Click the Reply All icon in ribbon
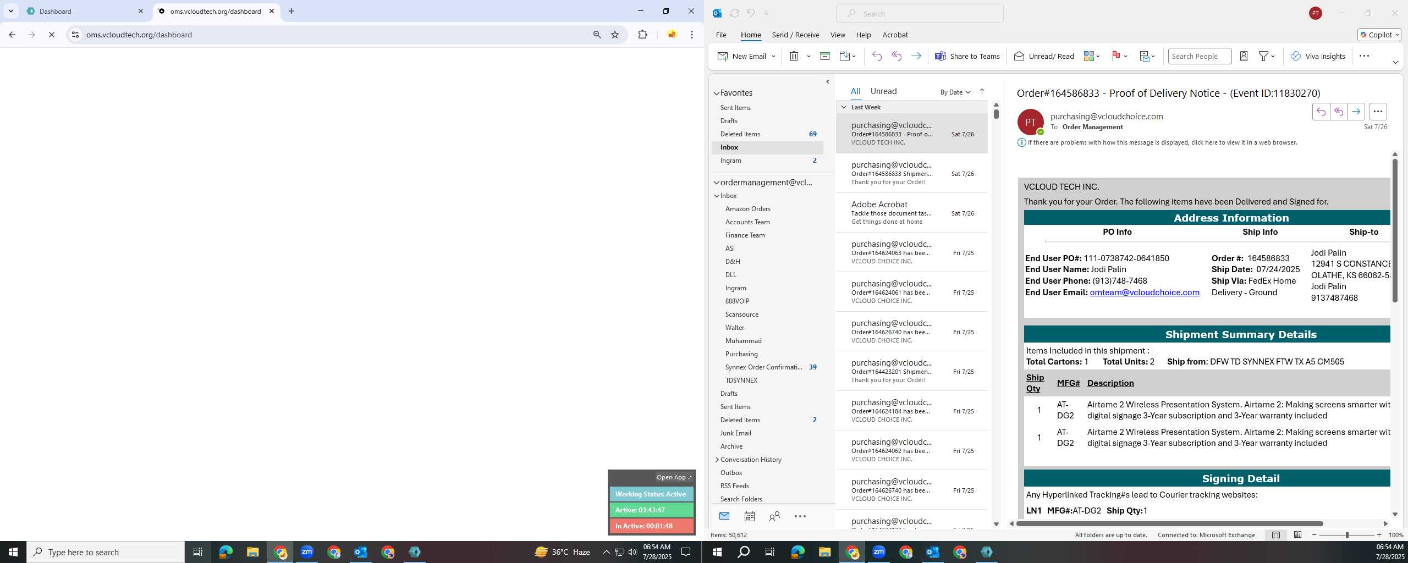 897,56
